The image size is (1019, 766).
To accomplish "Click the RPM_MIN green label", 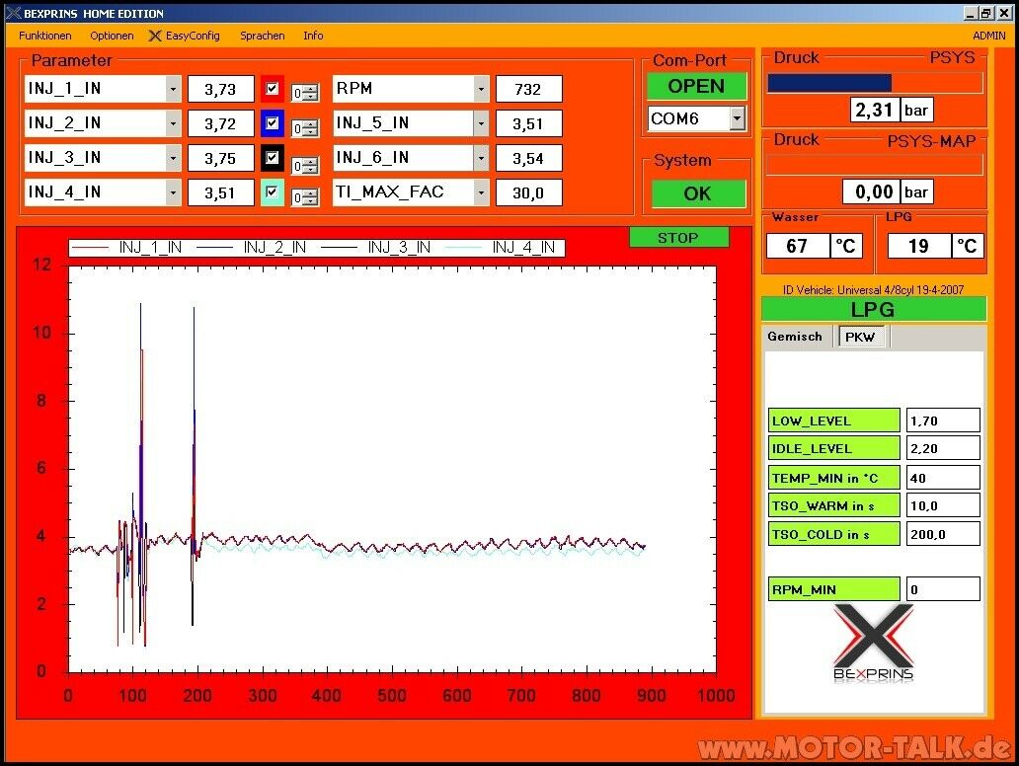I will [x=833, y=589].
